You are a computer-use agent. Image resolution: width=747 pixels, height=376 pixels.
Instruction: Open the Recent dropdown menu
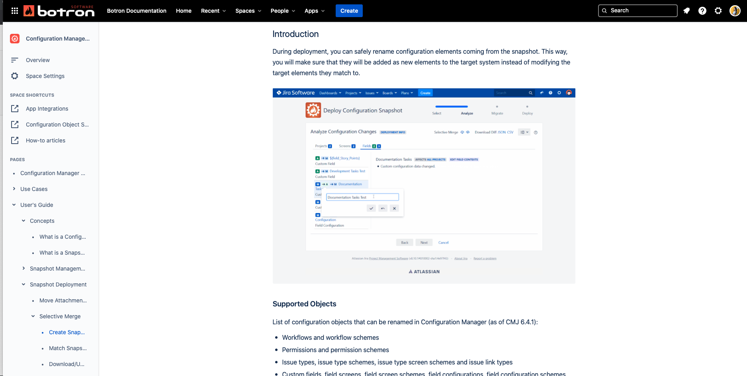[x=213, y=11]
